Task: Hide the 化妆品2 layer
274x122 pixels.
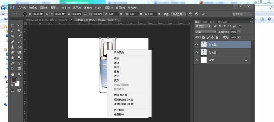Action: (196, 44)
